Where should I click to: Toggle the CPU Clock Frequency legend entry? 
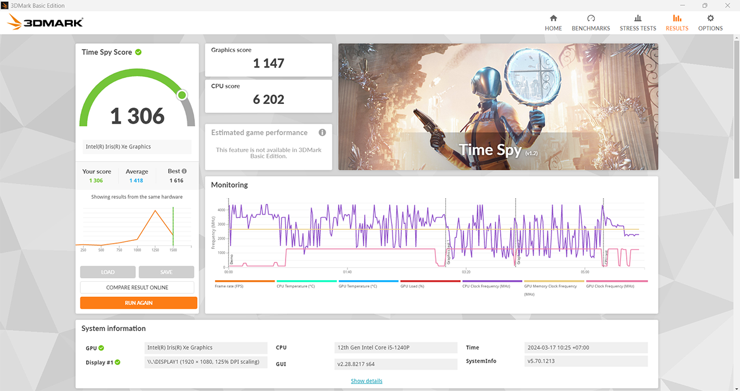tap(492, 284)
